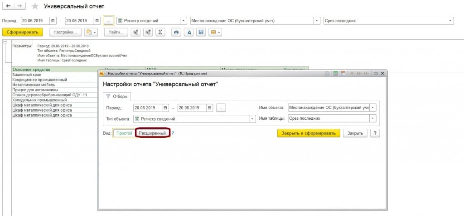This screenshot has height=216, width=464.
Task: Select the Отборы tab
Action: [117, 96]
